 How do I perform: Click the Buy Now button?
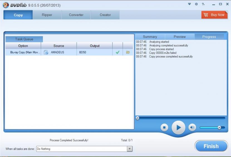pos(215,15)
